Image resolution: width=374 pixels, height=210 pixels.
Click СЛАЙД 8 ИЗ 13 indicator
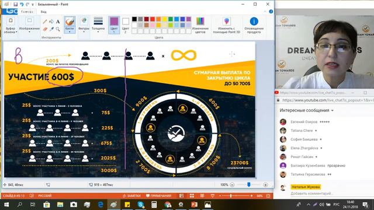click(x=13, y=196)
